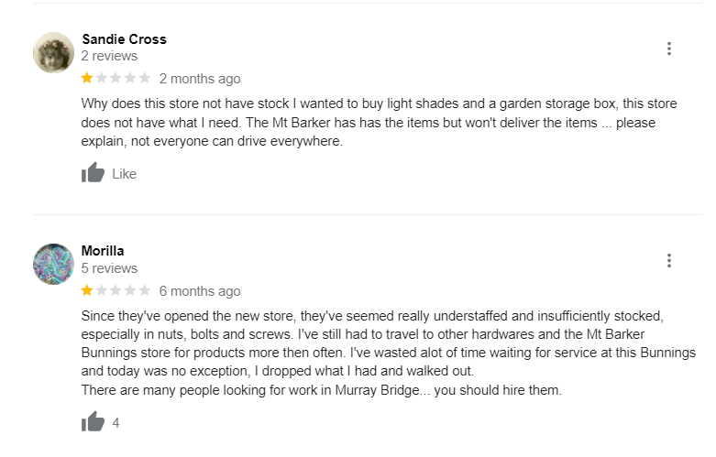The image size is (716, 457).
Task: Click Sandie Cross's review text about light shades
Action: tap(367, 123)
